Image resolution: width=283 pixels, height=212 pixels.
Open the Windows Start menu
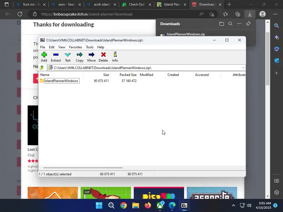click(99, 205)
